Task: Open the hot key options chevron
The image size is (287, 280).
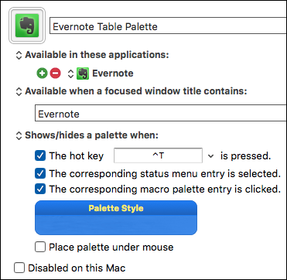Action: point(211,156)
